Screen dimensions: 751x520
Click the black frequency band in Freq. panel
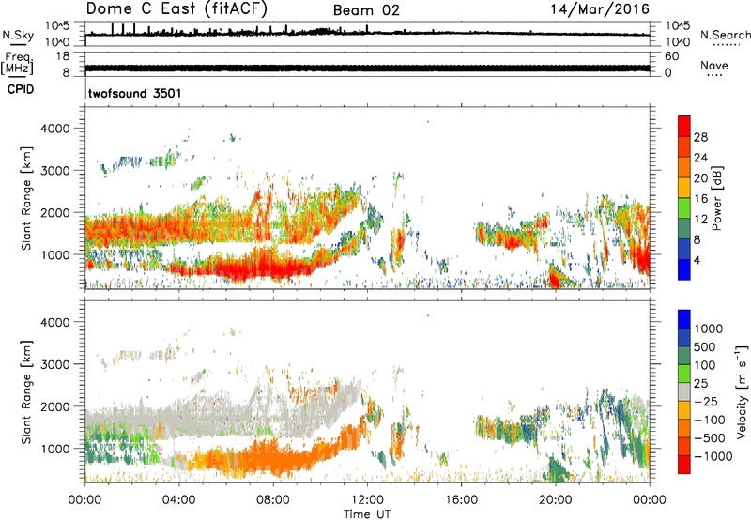[367, 69]
